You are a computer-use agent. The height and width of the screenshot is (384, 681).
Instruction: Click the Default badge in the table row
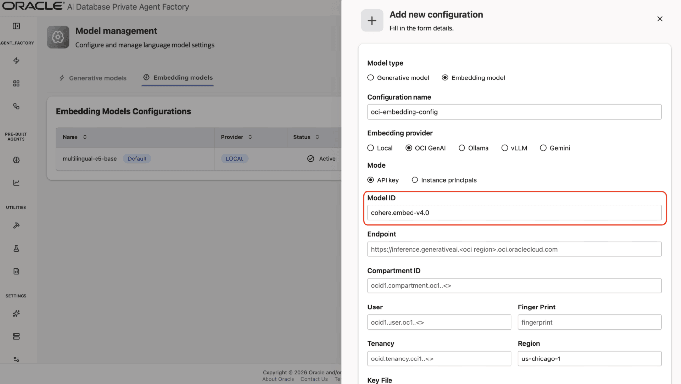click(137, 159)
